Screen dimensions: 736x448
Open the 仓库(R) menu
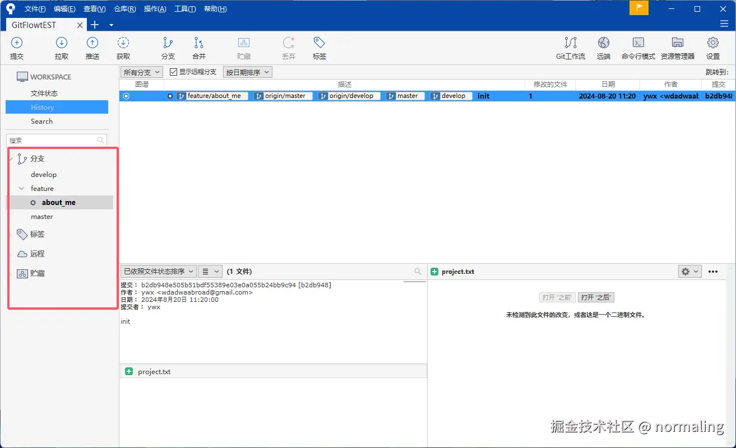click(124, 9)
